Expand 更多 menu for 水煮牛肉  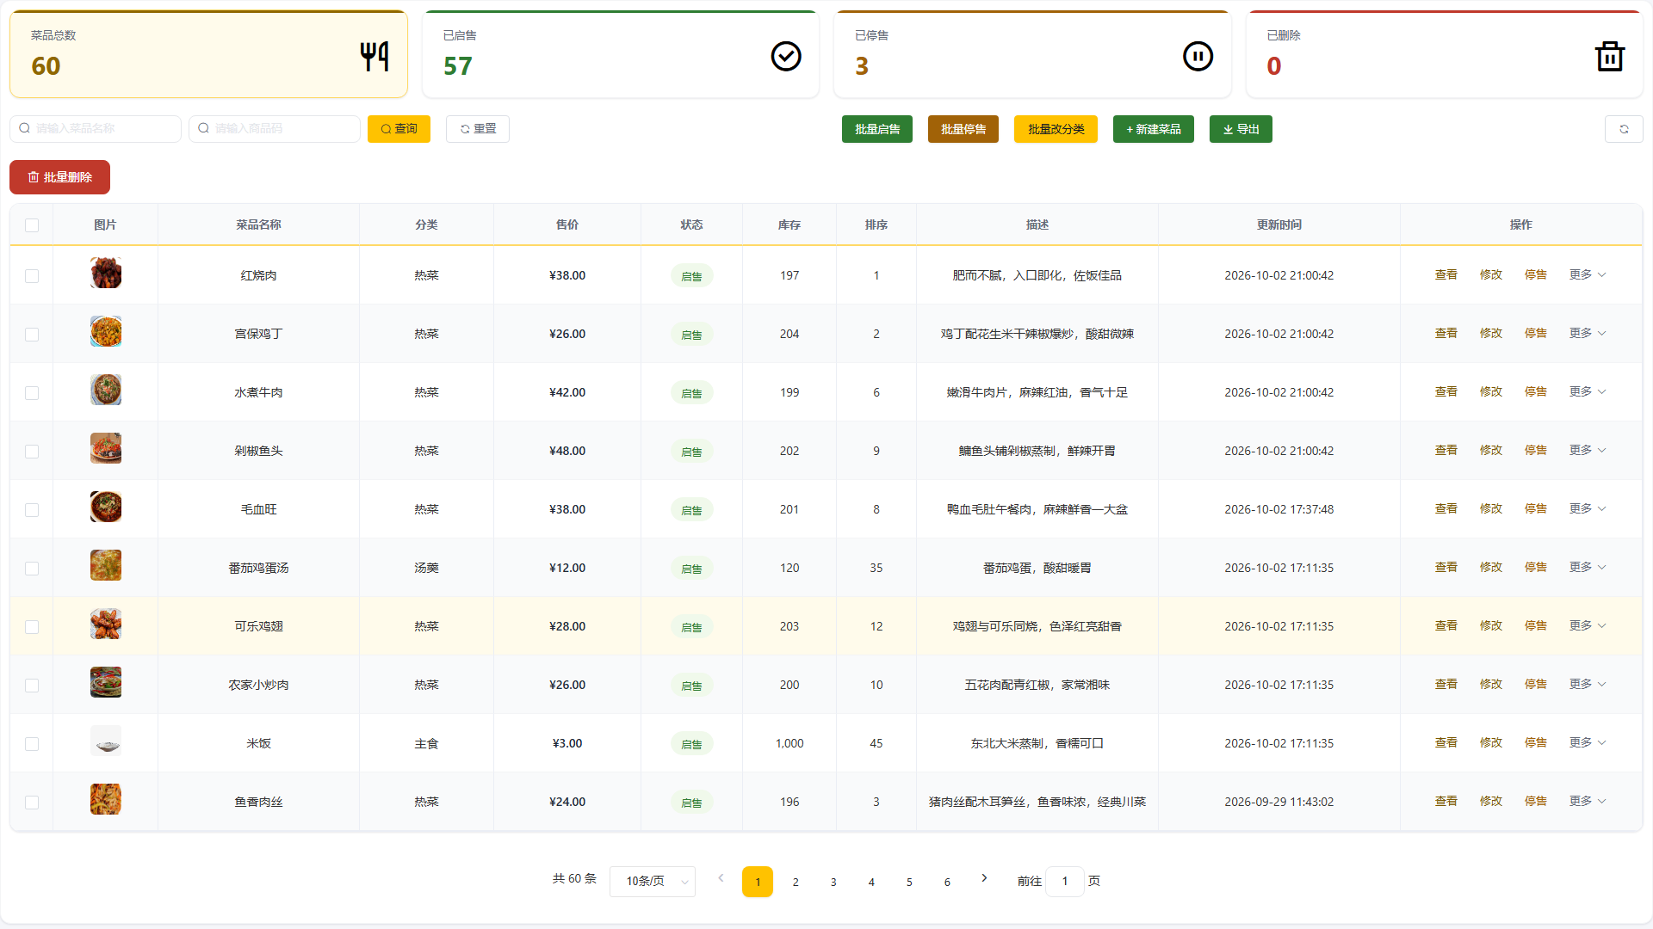coord(1588,392)
